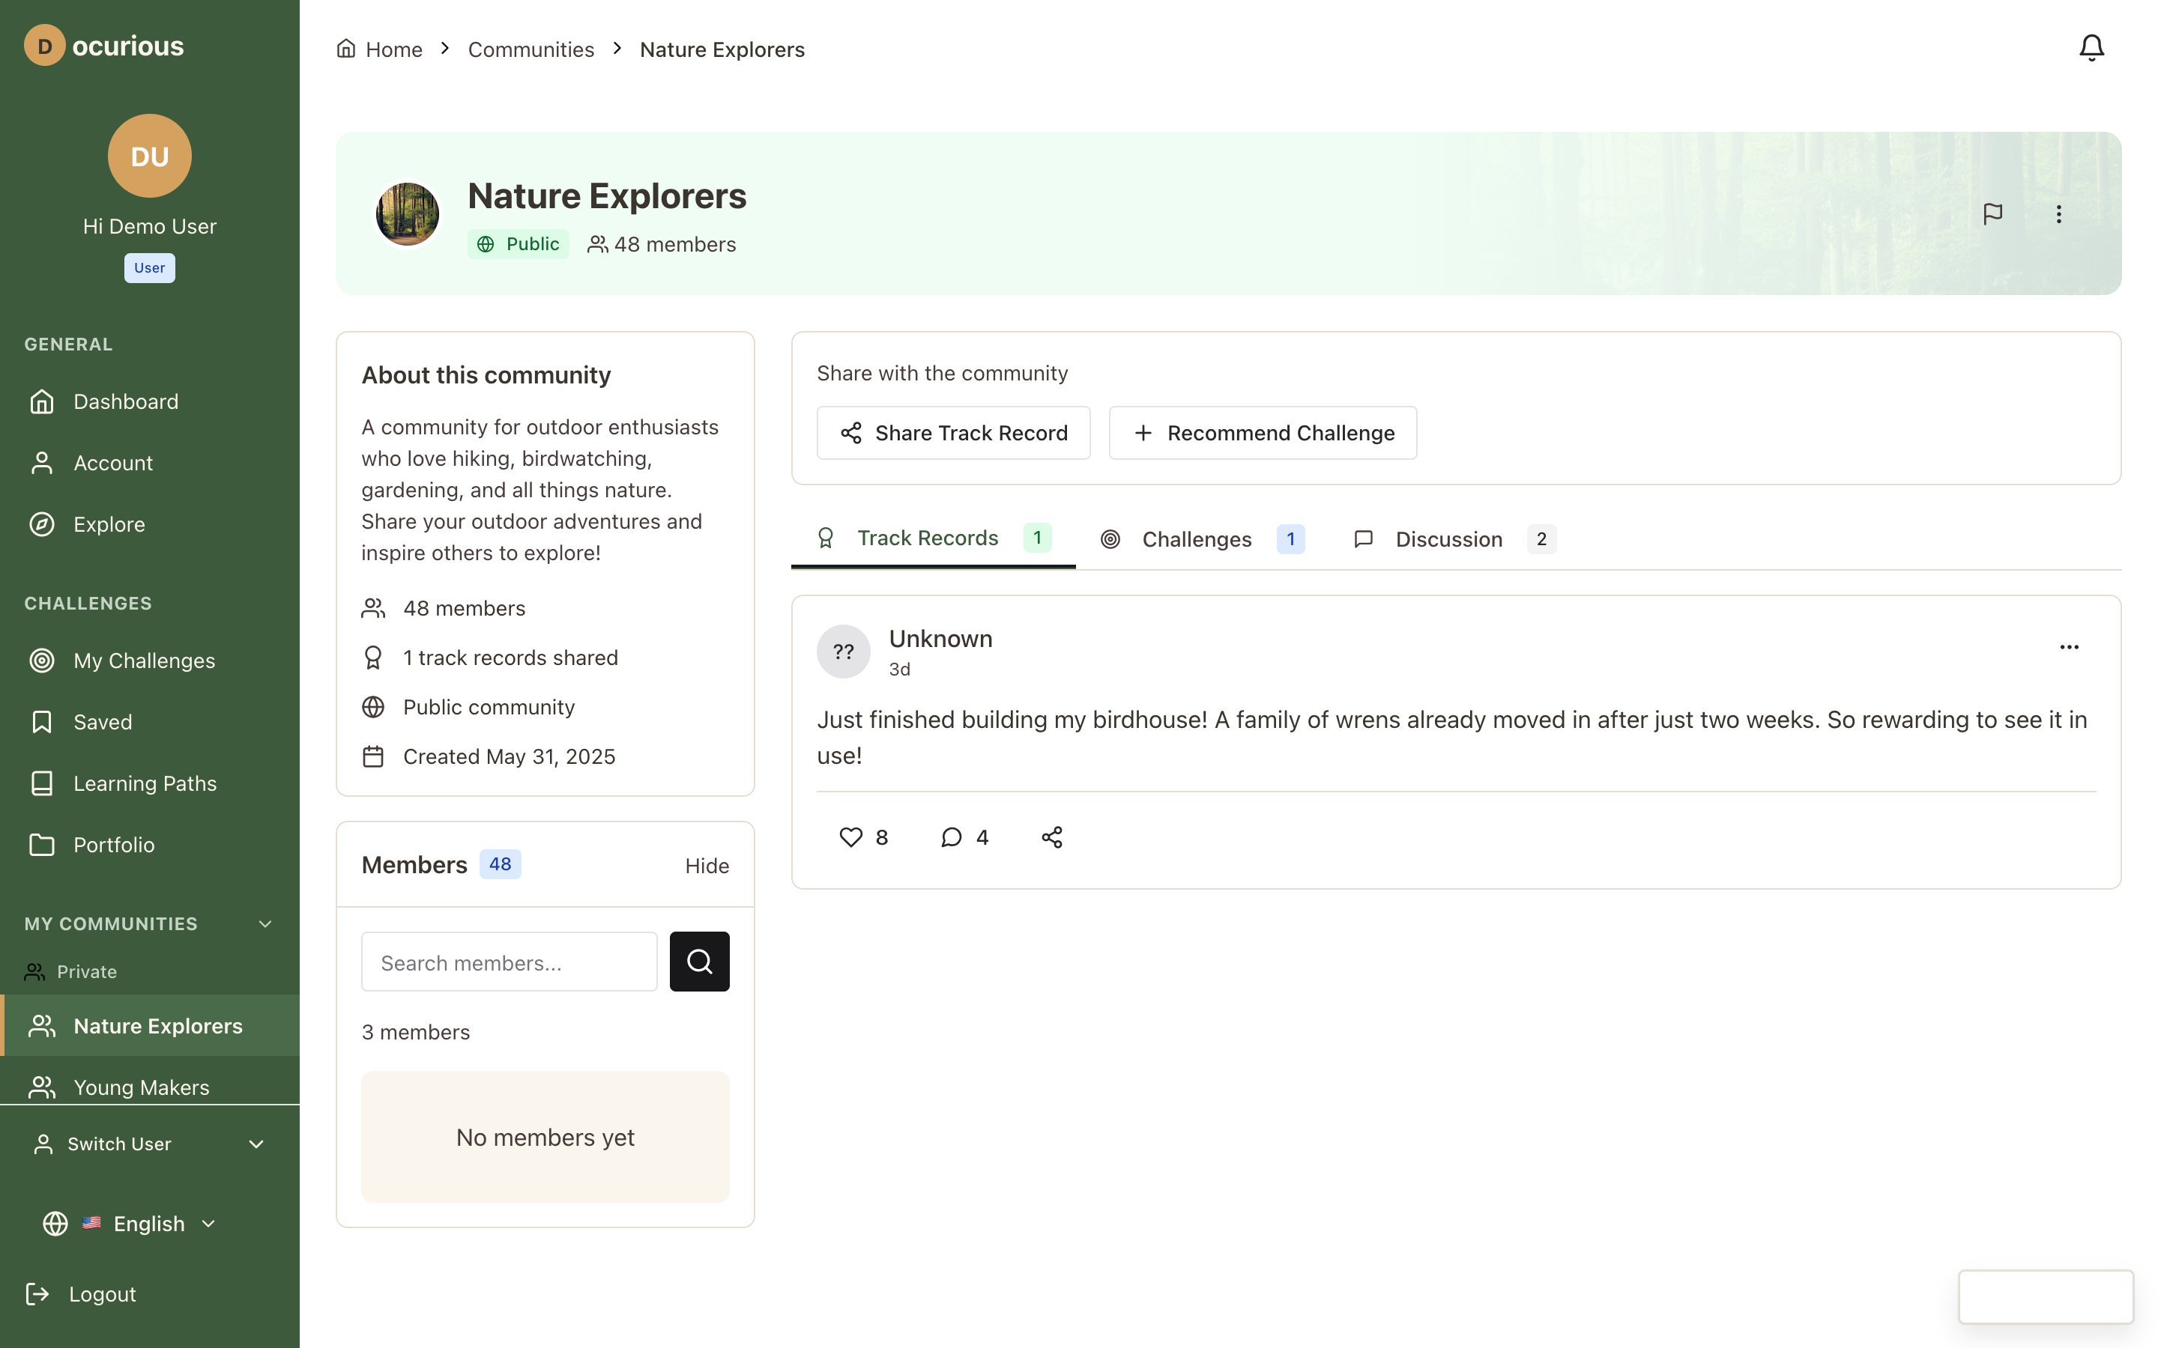2158x1348 pixels.
Task: Click the Search members input field
Action: [510, 962]
